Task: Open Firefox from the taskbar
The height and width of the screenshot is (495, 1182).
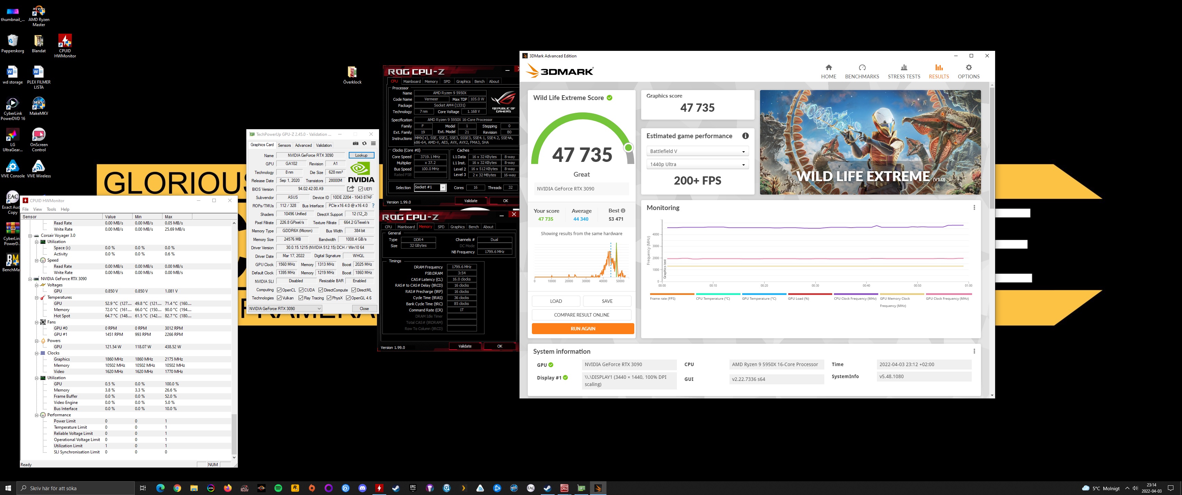Action: pyautogui.click(x=227, y=488)
